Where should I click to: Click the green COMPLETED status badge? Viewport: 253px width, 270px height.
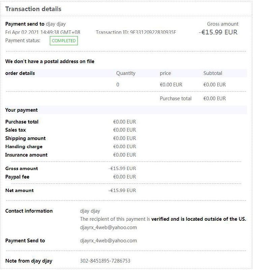tap(64, 41)
